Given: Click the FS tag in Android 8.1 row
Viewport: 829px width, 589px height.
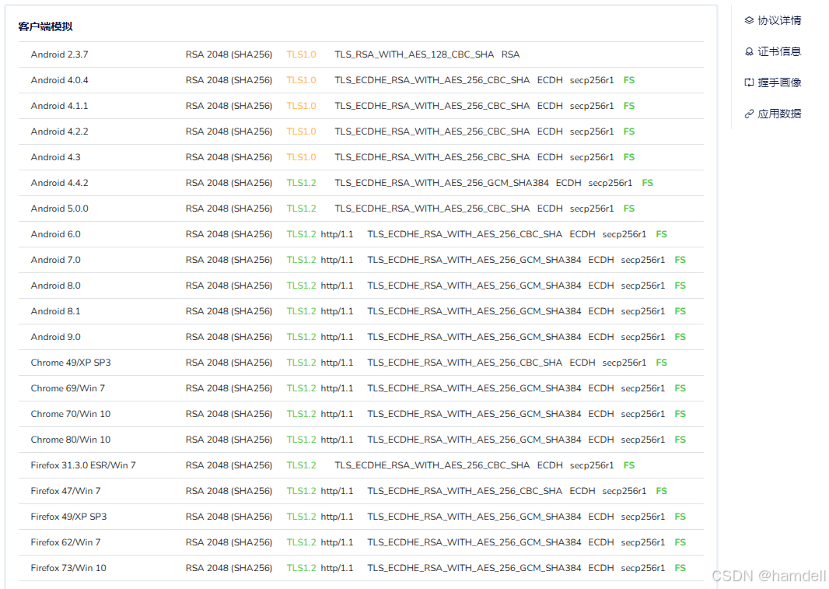Looking at the screenshot, I should (x=680, y=311).
